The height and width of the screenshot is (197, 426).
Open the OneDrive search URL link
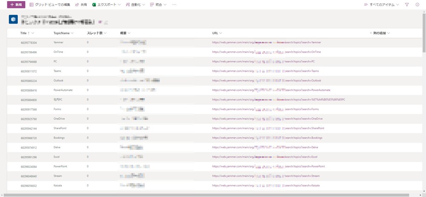[x=267, y=119]
